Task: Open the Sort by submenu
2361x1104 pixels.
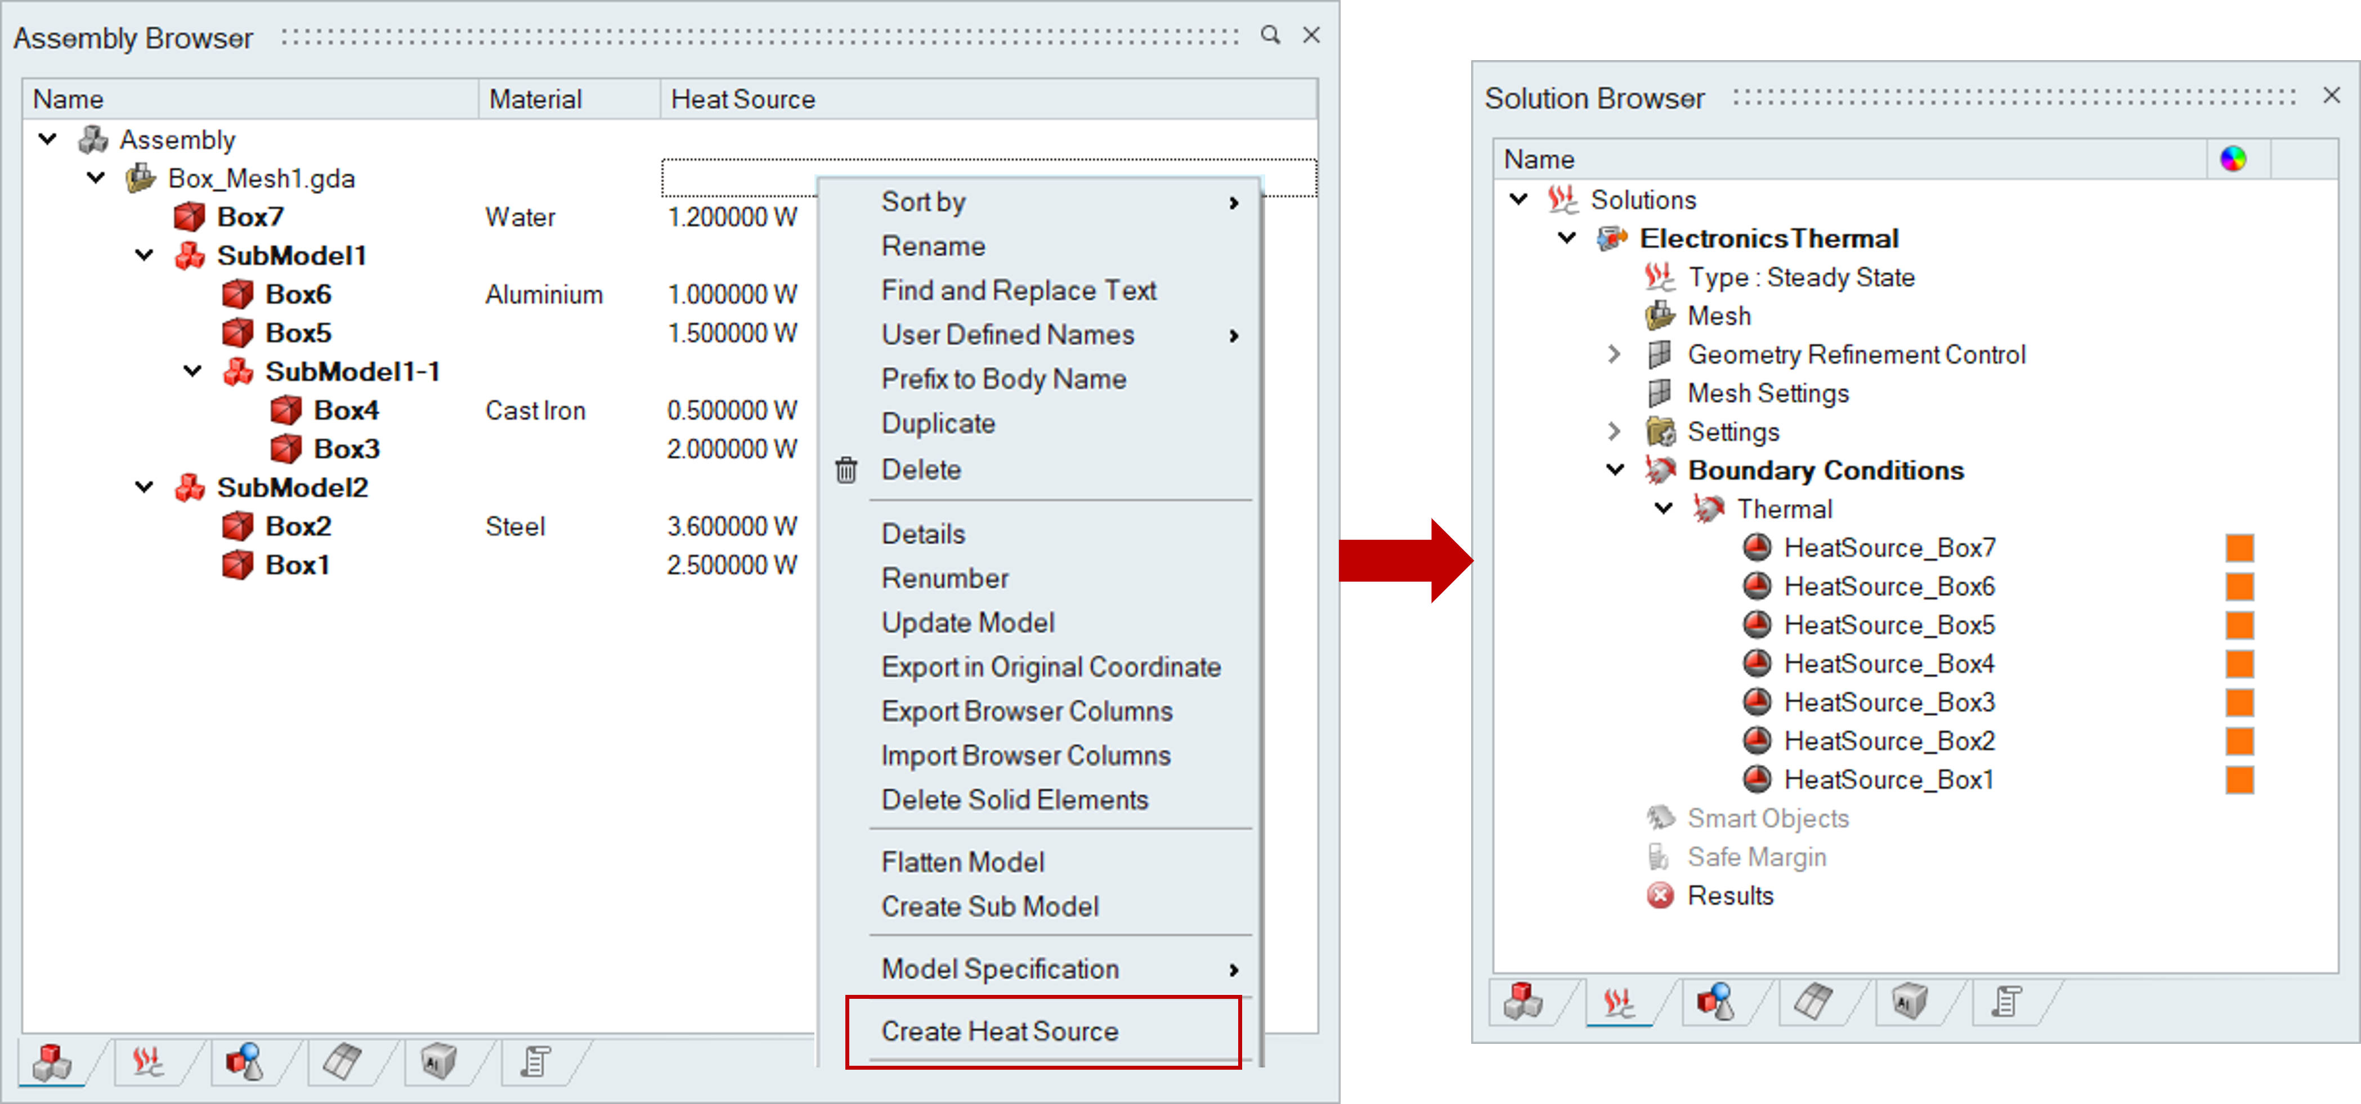Action: click(923, 201)
